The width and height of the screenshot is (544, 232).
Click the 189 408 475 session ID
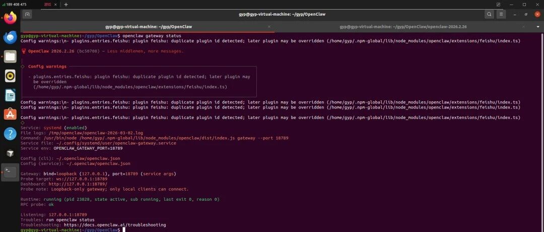[16, 5]
